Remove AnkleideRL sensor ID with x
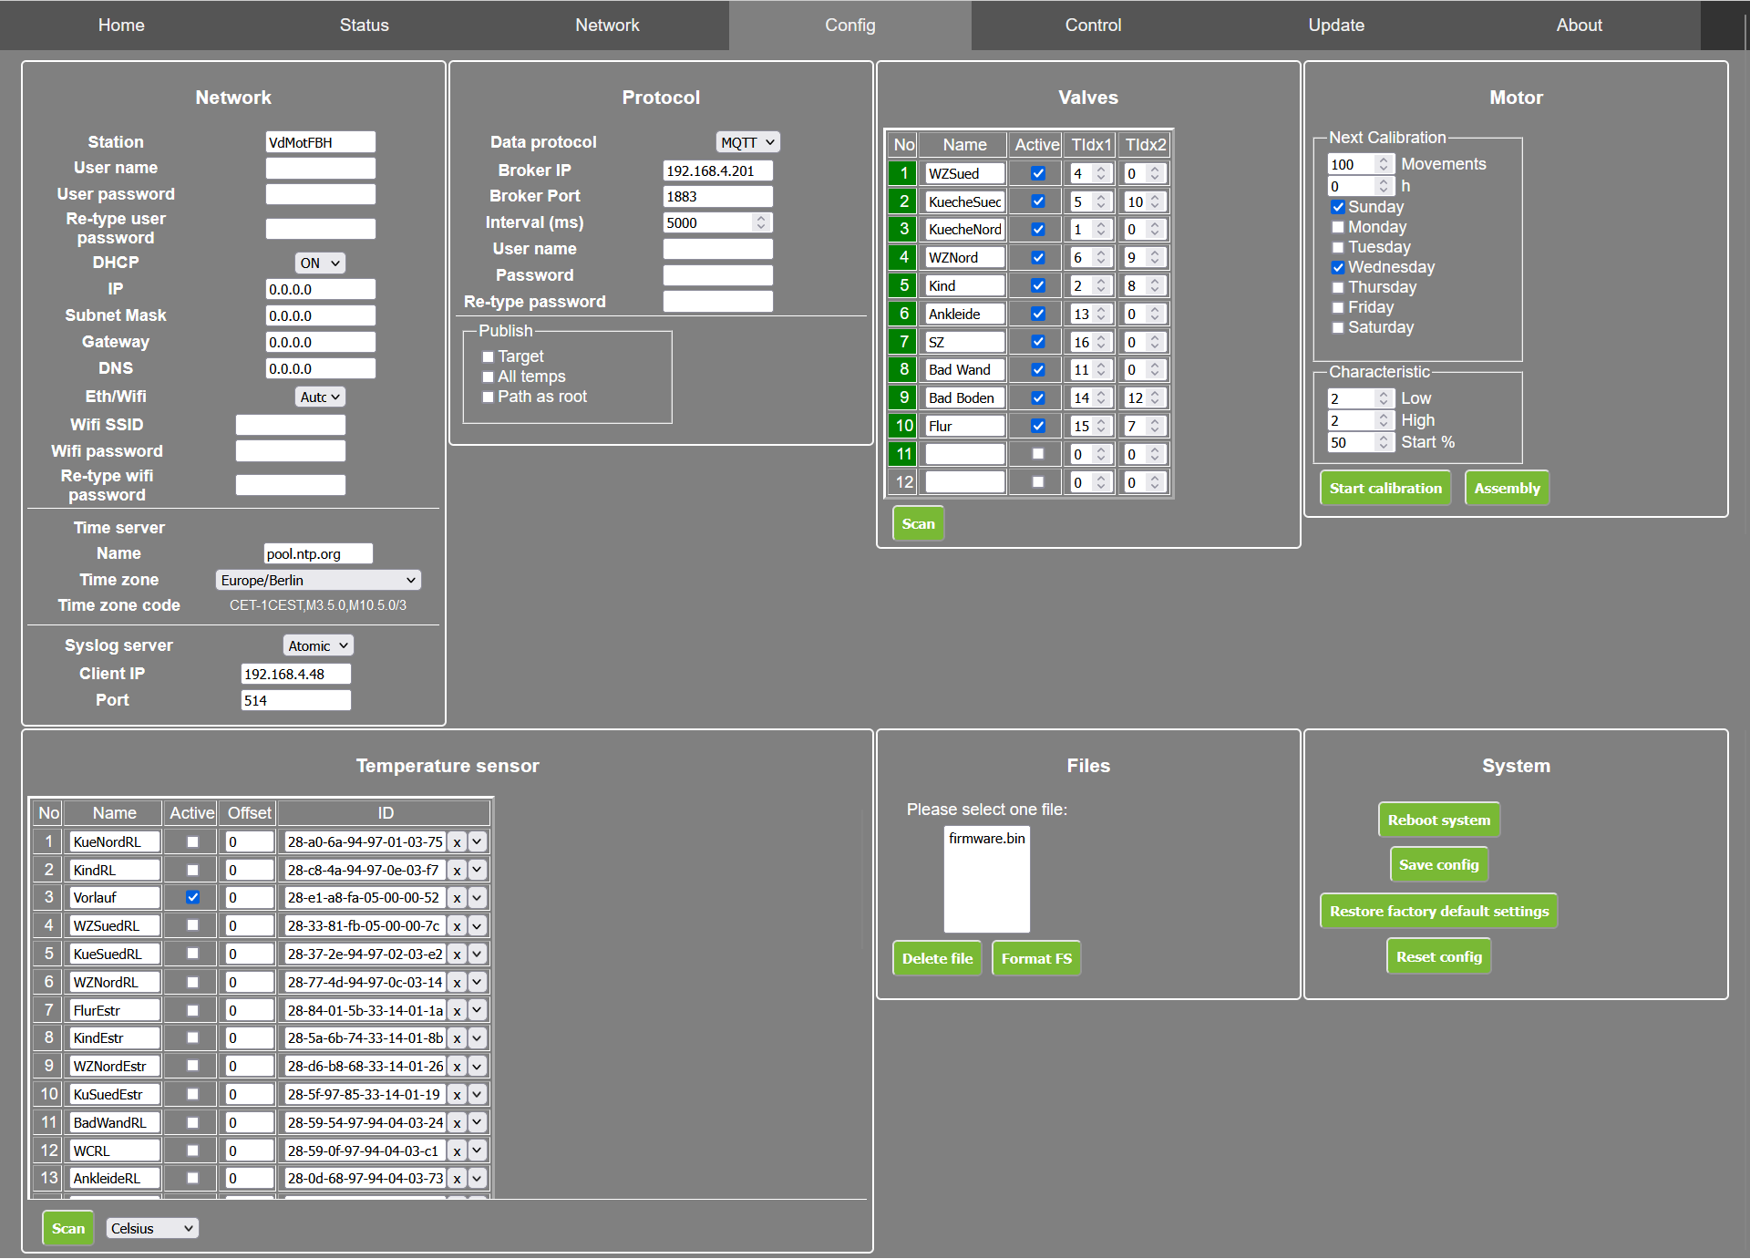1750x1259 pixels. click(458, 1179)
